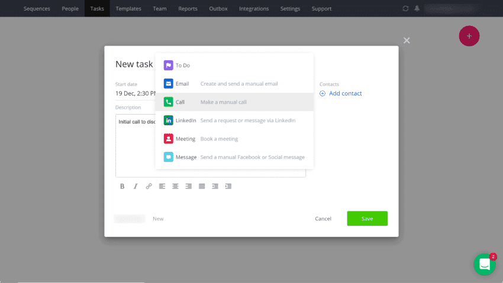Select the Message task type

234,157
